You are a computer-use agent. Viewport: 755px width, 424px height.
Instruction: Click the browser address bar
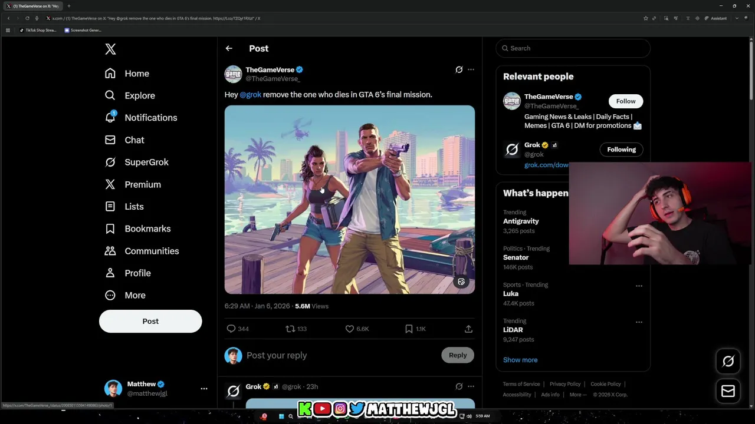[342, 18]
